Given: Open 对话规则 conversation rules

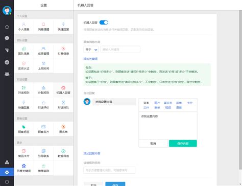Looking at the screenshot, I should point(23,90).
